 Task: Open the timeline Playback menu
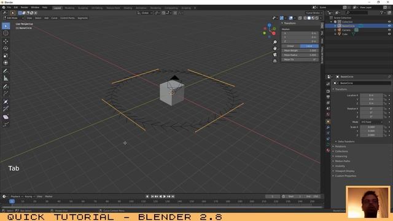(17, 196)
